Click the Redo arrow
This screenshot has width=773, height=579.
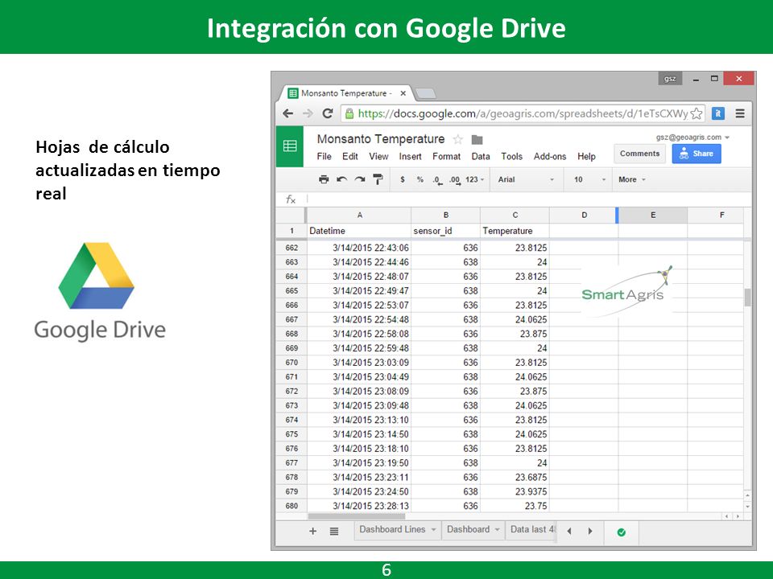coord(360,179)
